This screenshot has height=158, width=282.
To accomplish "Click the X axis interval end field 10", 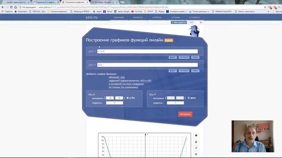I will click(119, 98).
